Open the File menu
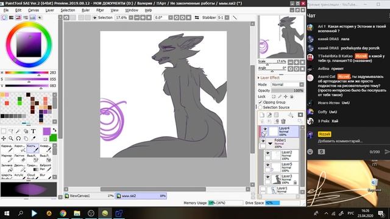The height and width of the screenshot is (219, 390). (x=6, y=10)
